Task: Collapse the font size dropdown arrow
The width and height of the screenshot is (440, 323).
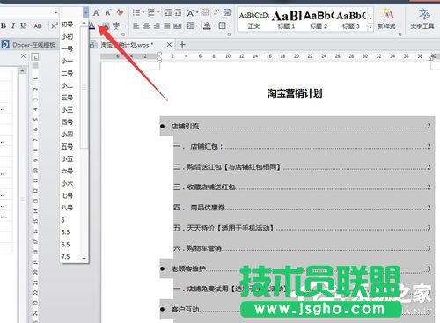Action: point(85,12)
